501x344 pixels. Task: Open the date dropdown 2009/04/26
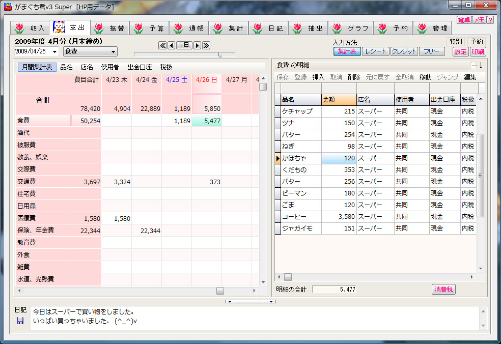[54, 51]
